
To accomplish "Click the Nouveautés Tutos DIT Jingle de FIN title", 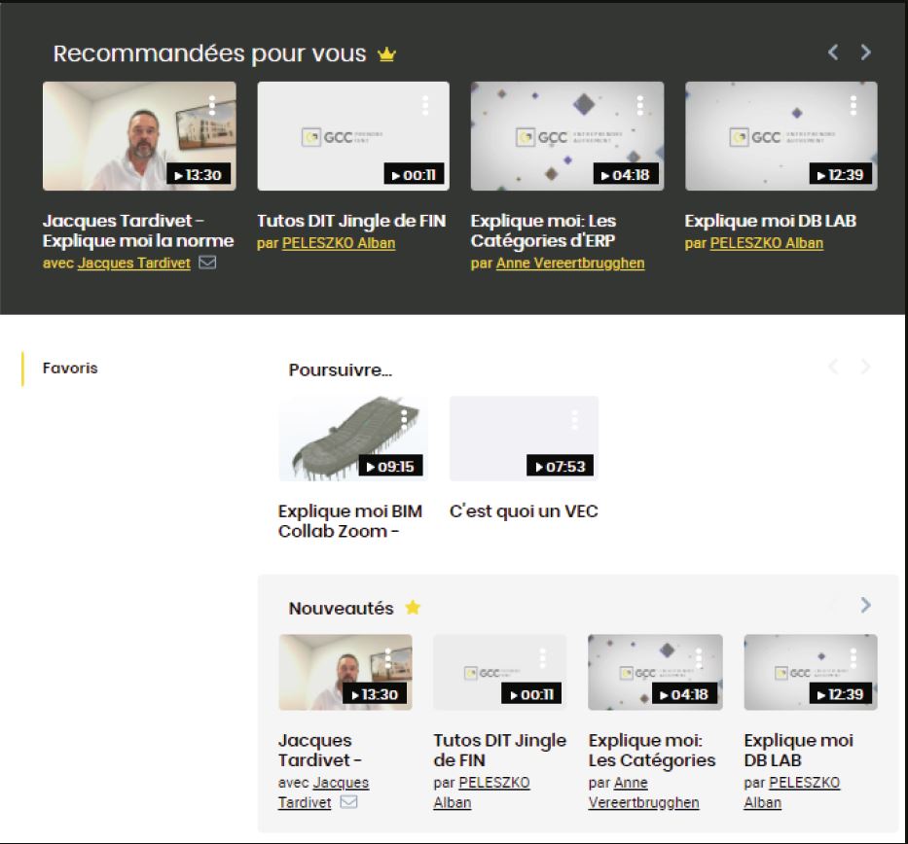I will [x=500, y=751].
